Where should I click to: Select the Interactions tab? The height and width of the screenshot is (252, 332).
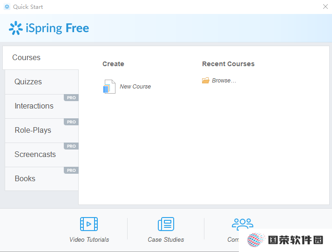(42, 106)
